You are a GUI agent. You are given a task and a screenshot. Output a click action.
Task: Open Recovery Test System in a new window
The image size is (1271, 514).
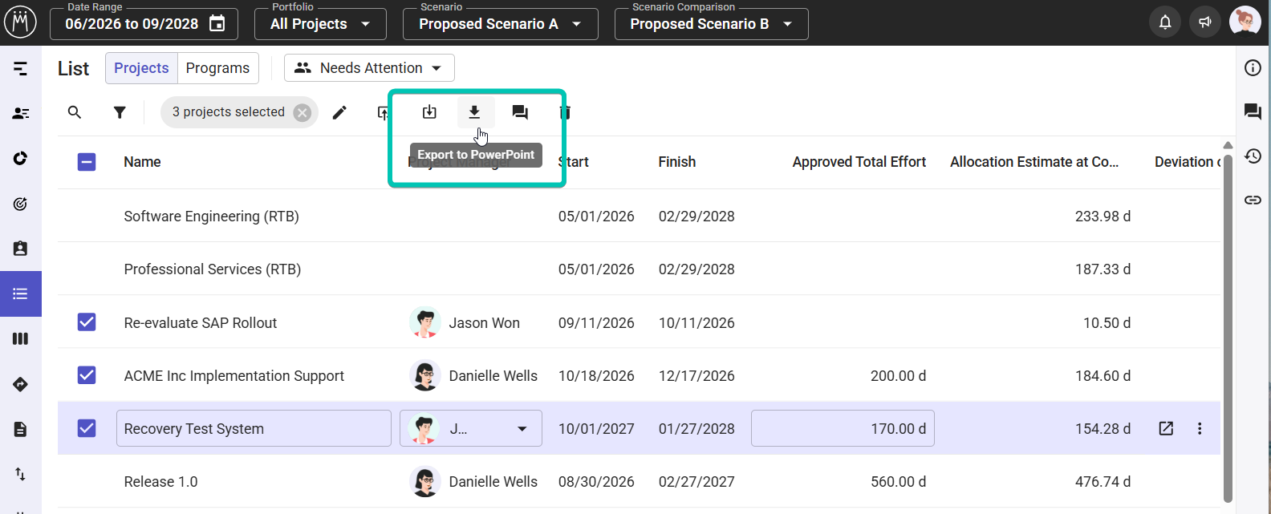tap(1166, 428)
